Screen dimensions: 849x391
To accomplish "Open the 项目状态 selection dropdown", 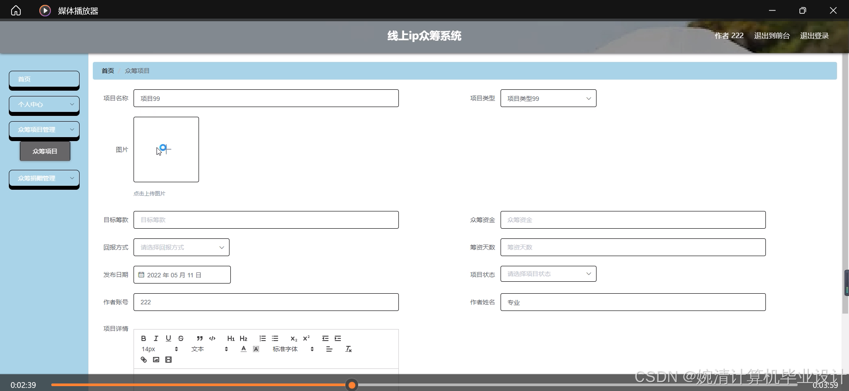I will (x=548, y=274).
